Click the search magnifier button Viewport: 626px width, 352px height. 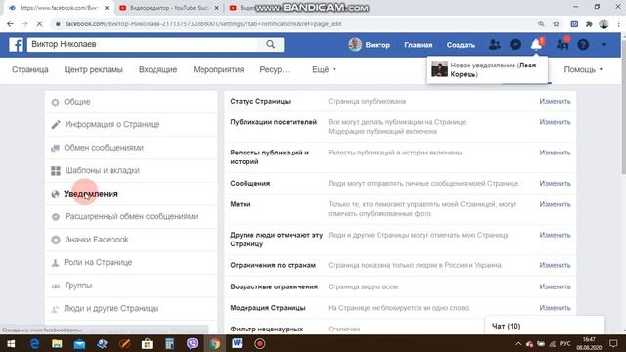point(270,44)
